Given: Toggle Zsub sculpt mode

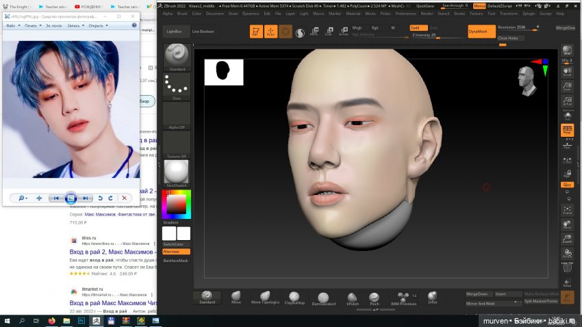Looking at the screenshot, I should (x=433, y=28).
